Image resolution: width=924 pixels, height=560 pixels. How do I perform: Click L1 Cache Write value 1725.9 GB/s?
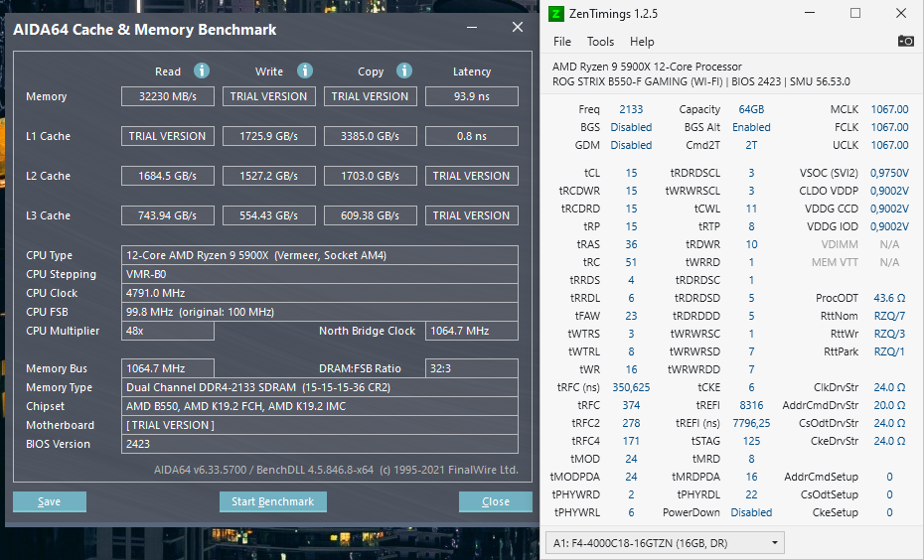click(x=269, y=136)
